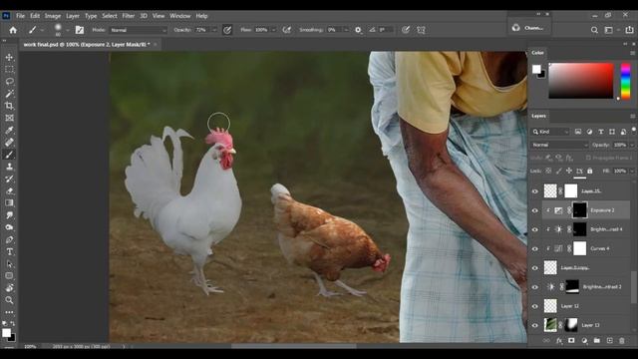The image size is (638, 359).
Task: Open the Smoothing dropdown arrow
Action: pos(346,30)
